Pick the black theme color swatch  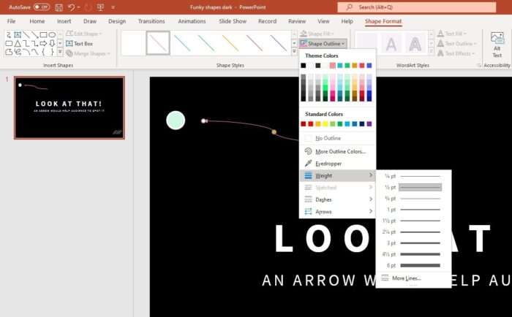[x=304, y=66]
